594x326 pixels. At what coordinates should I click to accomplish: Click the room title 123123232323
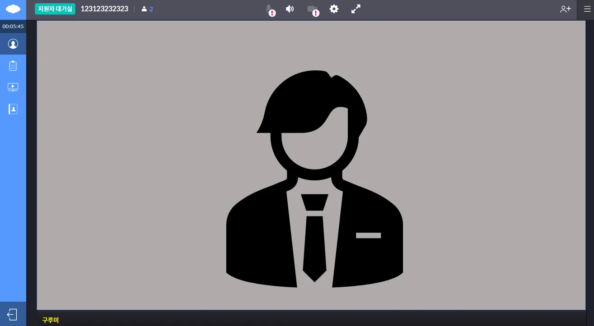[104, 9]
